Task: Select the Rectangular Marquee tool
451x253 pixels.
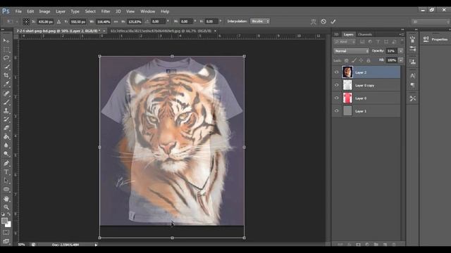Action: pos(6,49)
